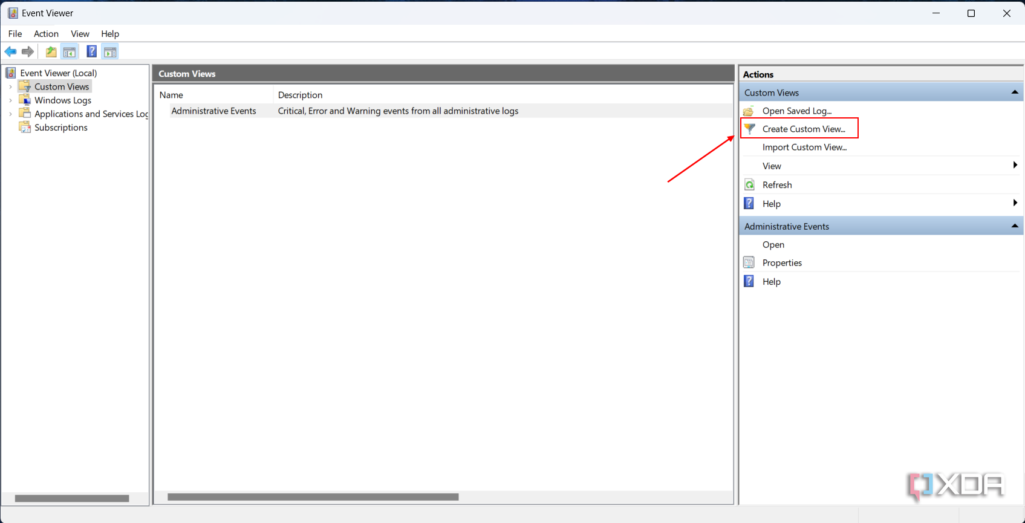Open the View submenu arrow in Actions
1025x523 pixels.
coord(1015,165)
